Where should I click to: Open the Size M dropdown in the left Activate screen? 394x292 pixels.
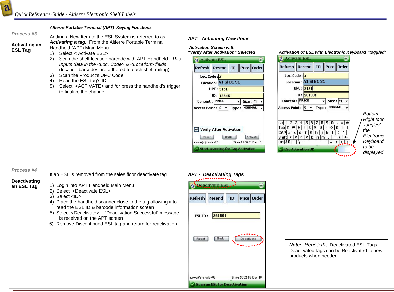[x=258, y=101]
